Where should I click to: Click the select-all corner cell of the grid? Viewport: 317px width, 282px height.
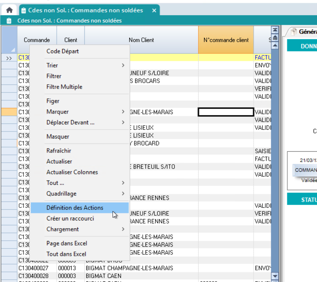(x=9, y=40)
